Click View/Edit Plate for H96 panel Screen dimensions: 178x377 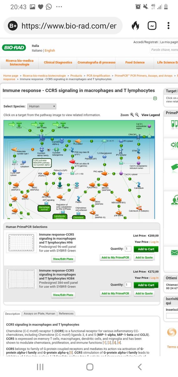tap(63, 259)
